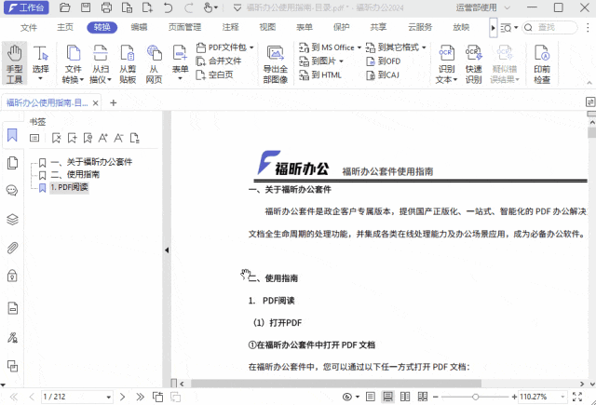The width and height of the screenshot is (596, 405).
Task: Open the signature pen sidebar icon
Action: click(12, 337)
